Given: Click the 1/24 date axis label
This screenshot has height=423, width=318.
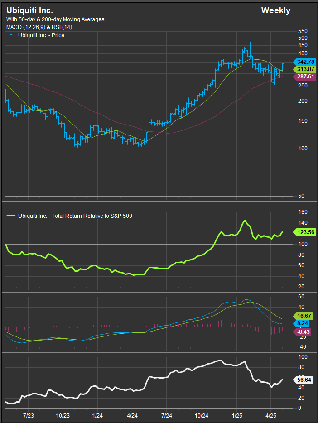Looking at the screenshot, I should (x=97, y=416).
